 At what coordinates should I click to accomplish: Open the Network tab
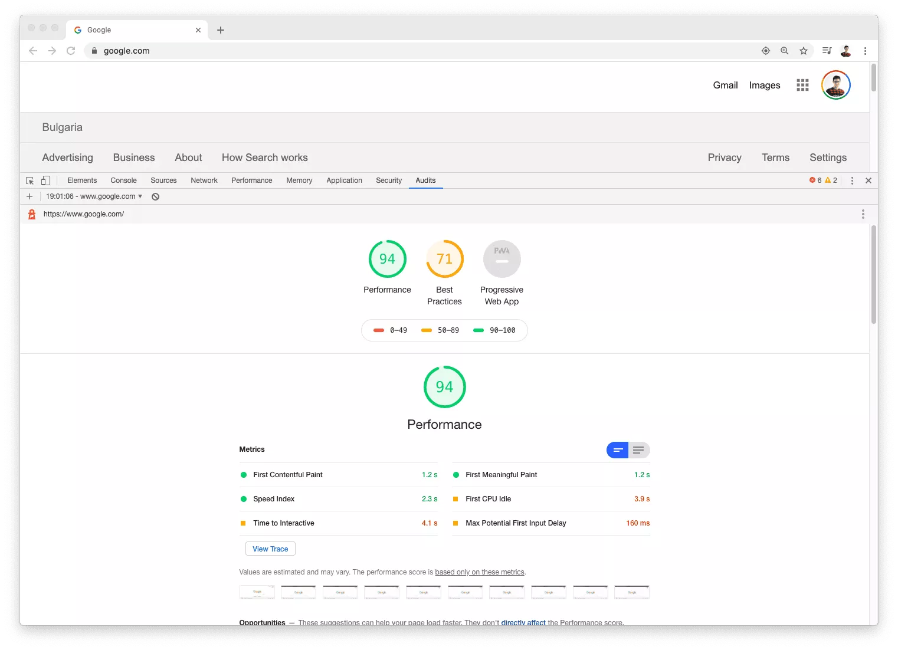tap(204, 180)
